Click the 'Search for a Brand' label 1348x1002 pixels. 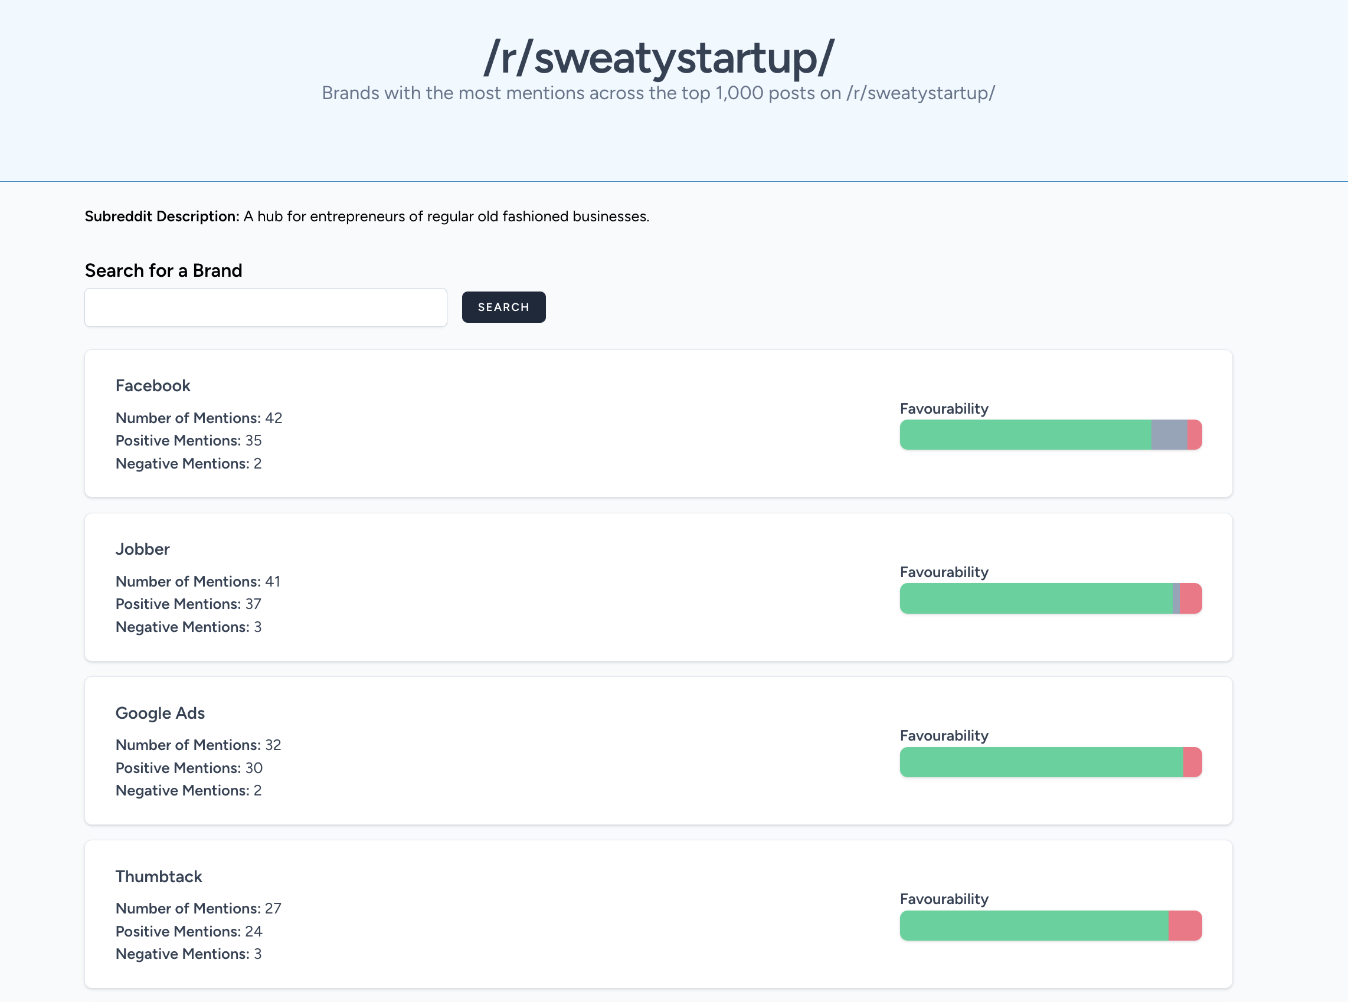pos(163,270)
